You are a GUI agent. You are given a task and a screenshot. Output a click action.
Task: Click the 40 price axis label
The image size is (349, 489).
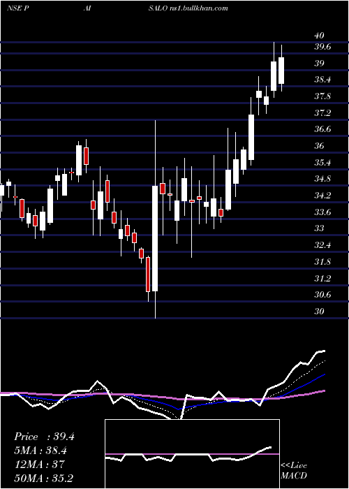point(320,36)
